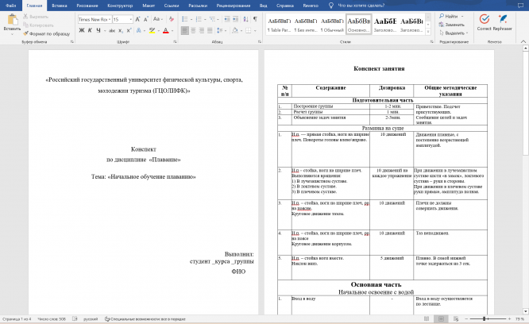Viewport: 529px width, 324px height.
Task: Expand the Paste (Вставить) options arrow
Action: pyautogui.click(x=12, y=34)
